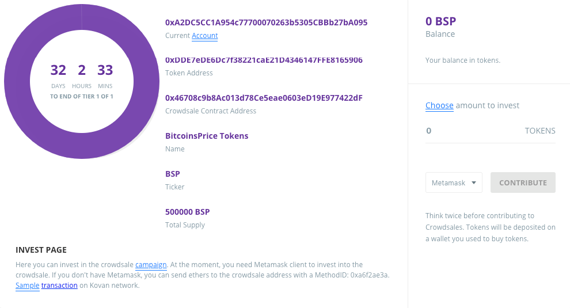Click the BSP ticker value
Screen dimensions: 570x308
(x=172, y=174)
